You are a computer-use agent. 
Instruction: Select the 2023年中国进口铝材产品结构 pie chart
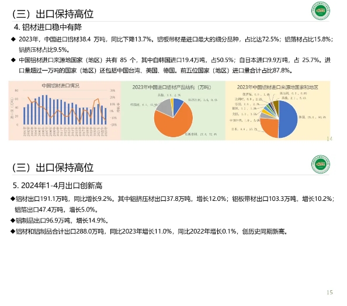[x=173, y=110]
